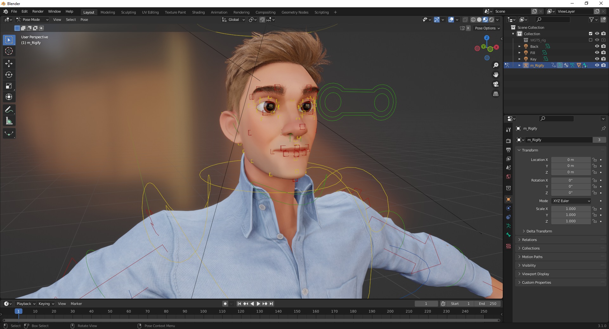This screenshot has width=609, height=329.
Task: Activate the 3D Cursor tool
Action: 9,51
